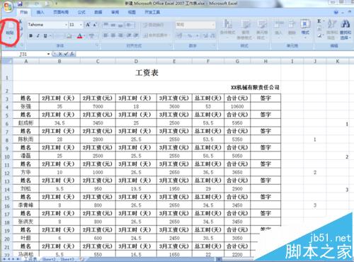Center text horizontally
354x262 pixels.
coord(113,35)
